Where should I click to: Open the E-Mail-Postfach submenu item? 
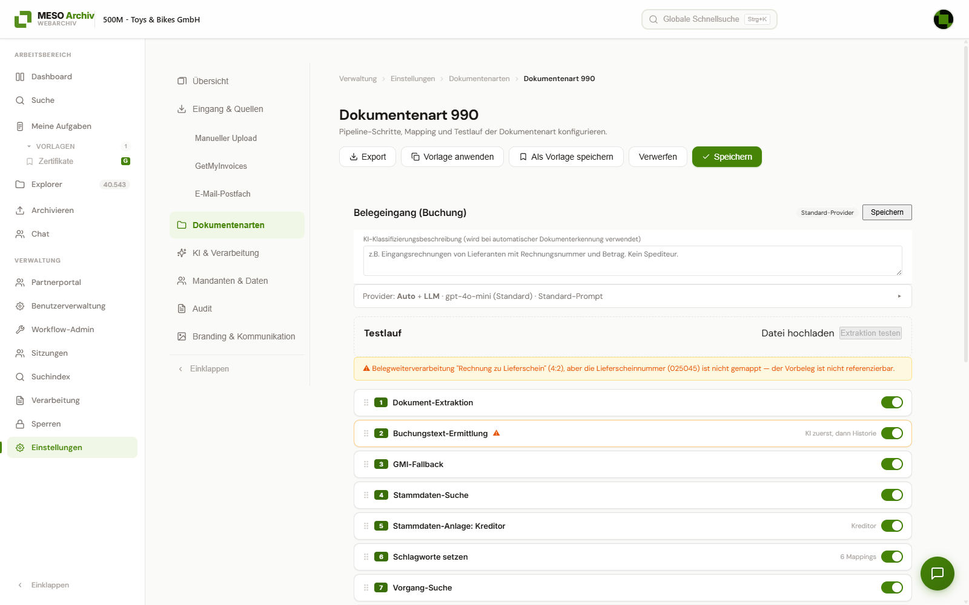pyautogui.click(x=223, y=194)
